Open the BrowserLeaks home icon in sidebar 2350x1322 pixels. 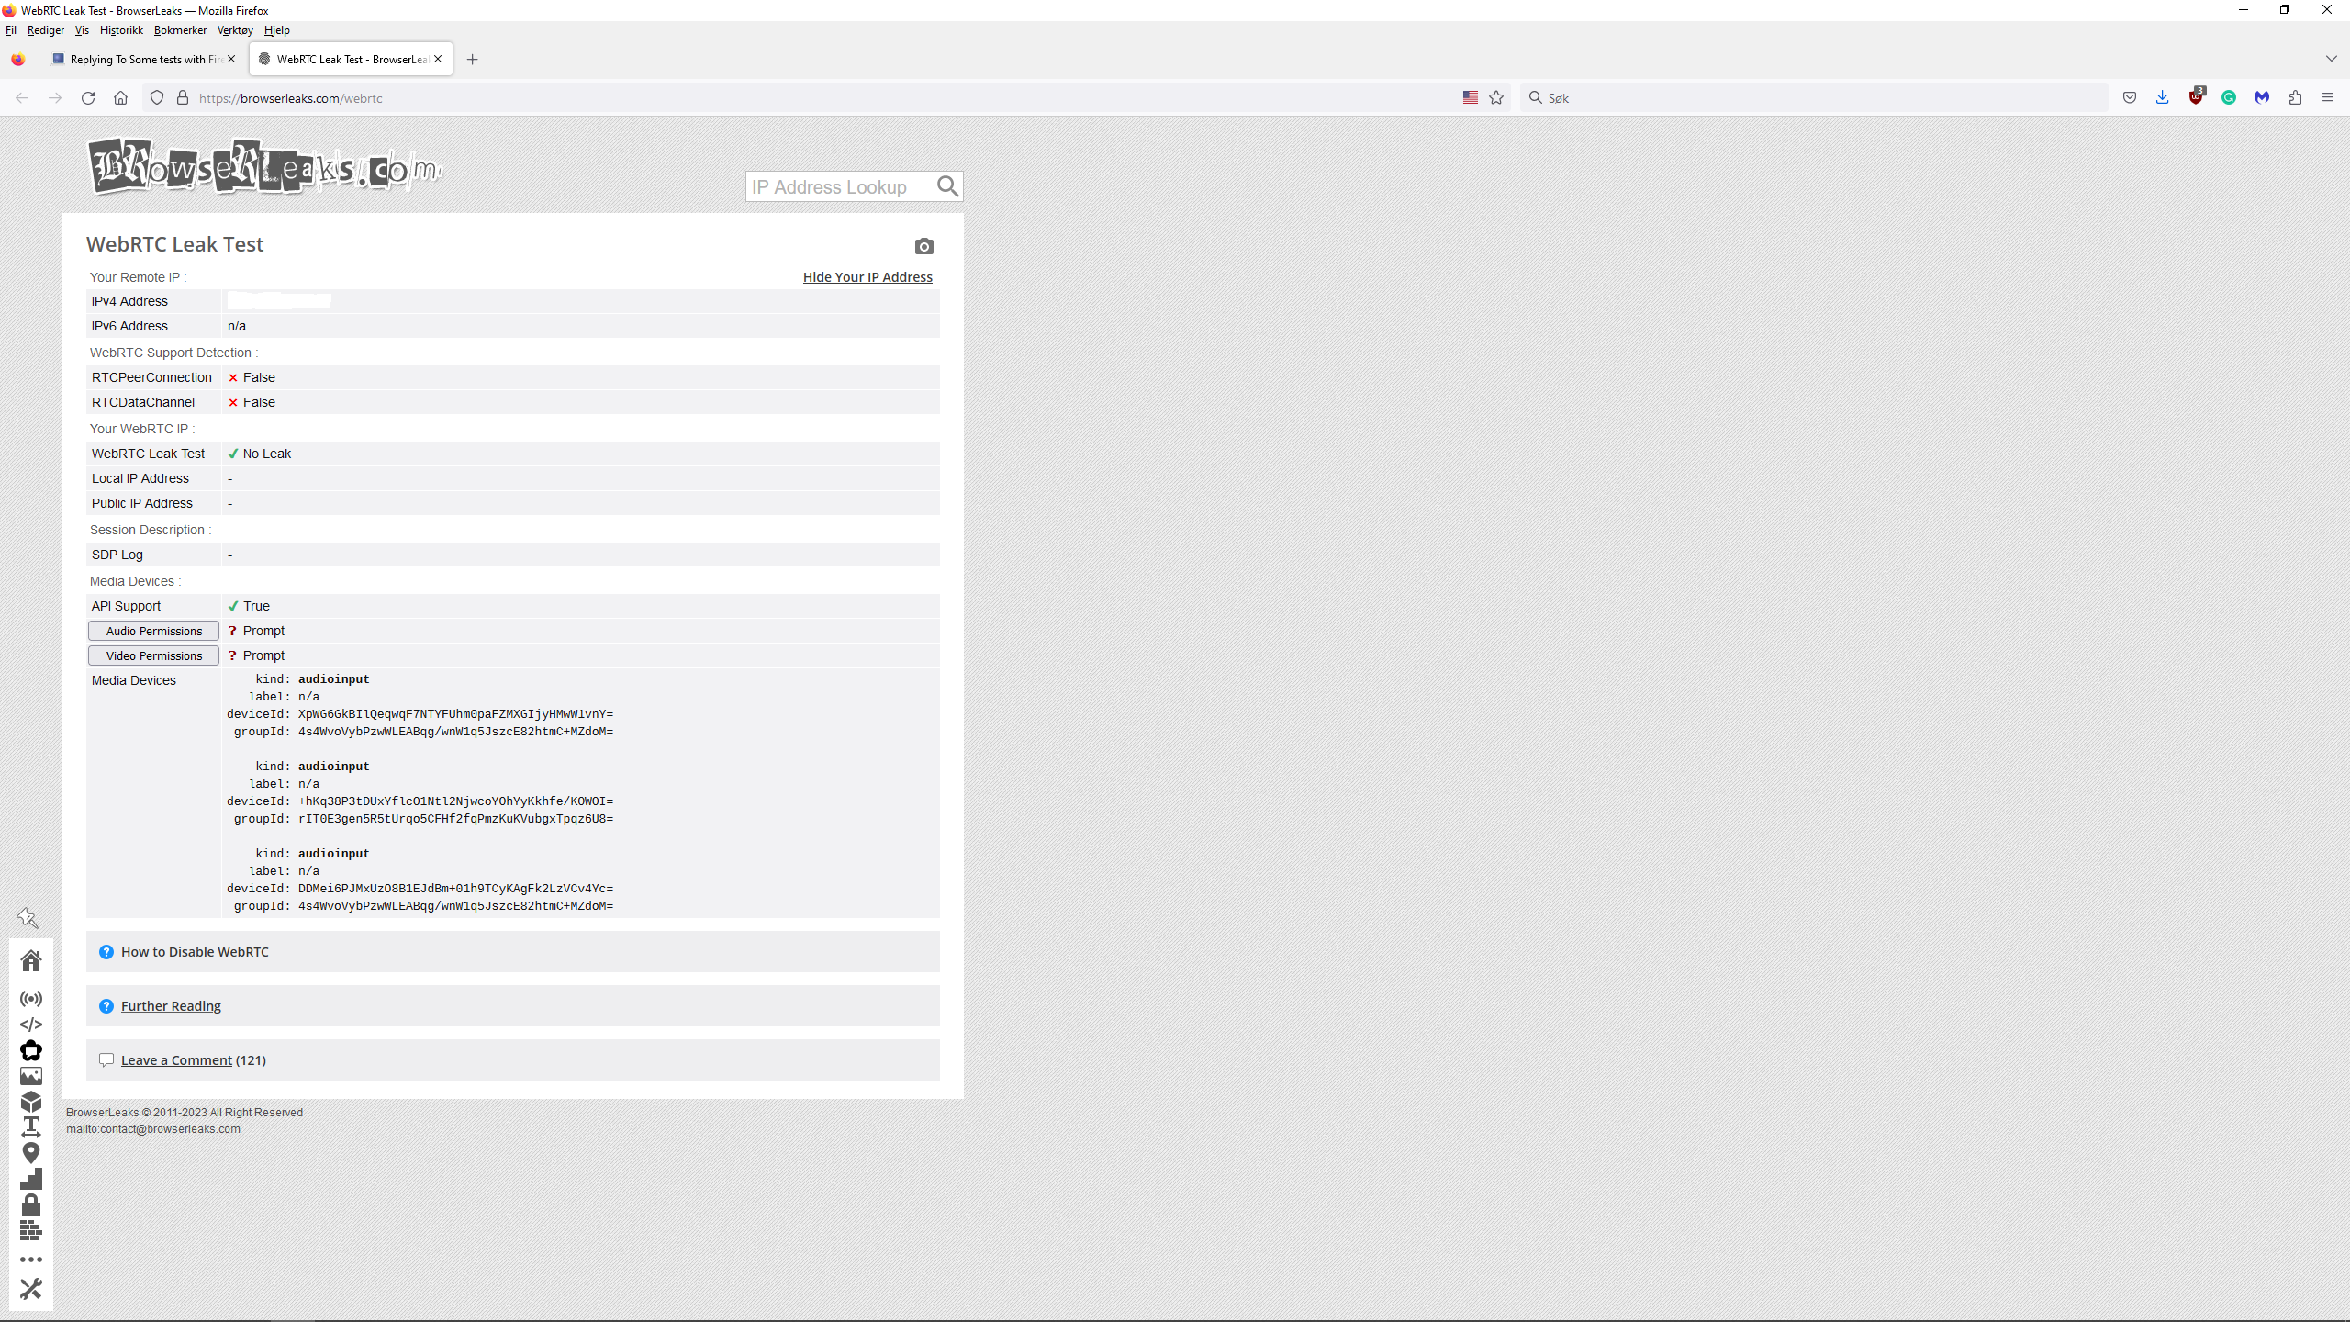(31, 960)
